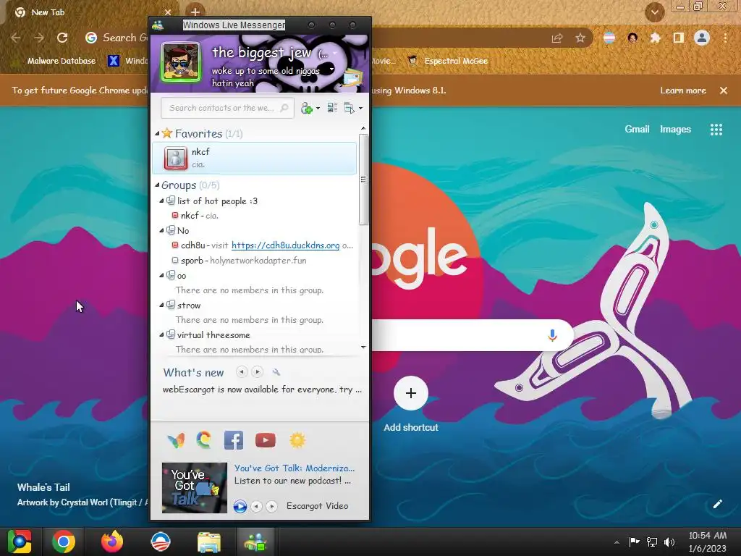Click Chrome forward arrow
This screenshot has height=556, width=741.
(x=39, y=38)
